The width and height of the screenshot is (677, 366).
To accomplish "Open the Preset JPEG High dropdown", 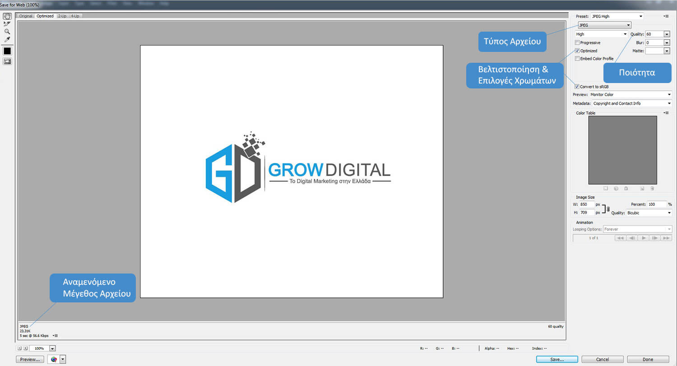I will pos(617,16).
